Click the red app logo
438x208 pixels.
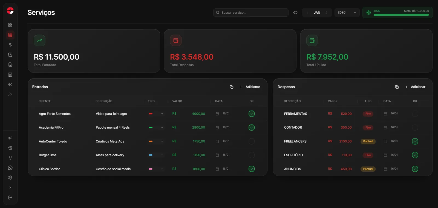(10, 10)
